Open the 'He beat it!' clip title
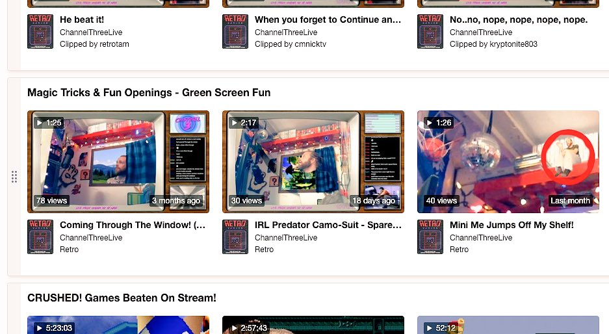 point(82,19)
